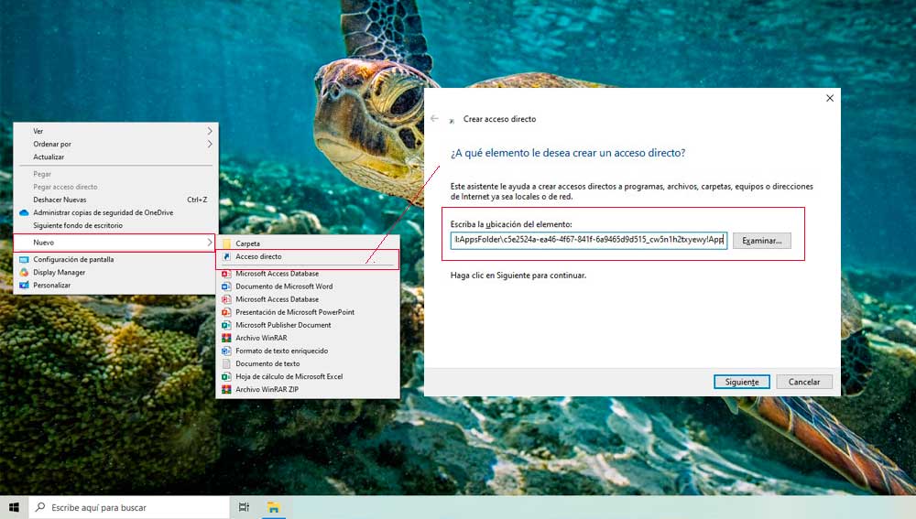This screenshot has height=519, width=916.
Task: Go back with the wizard's back arrow
Action: pyautogui.click(x=434, y=118)
